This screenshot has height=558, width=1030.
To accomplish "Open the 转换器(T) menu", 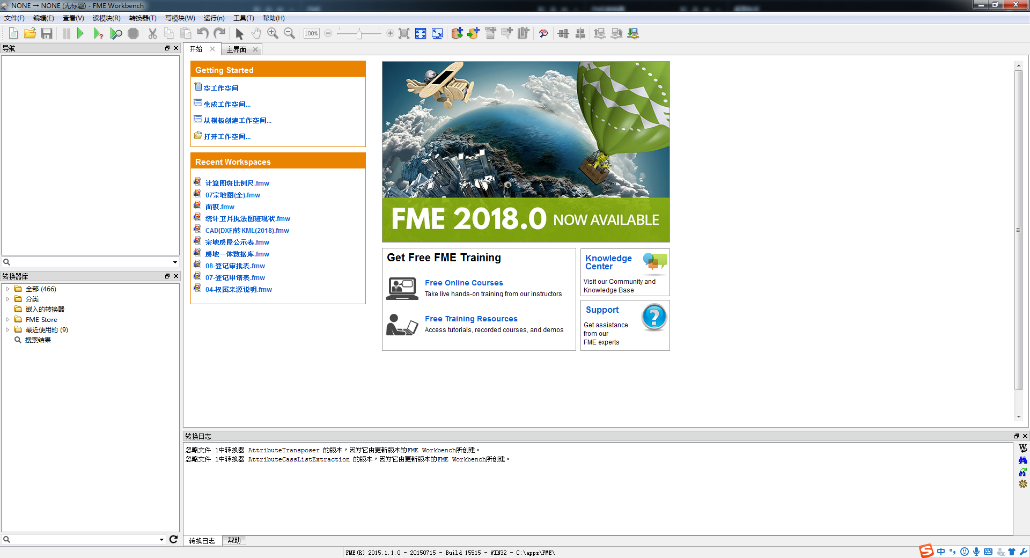I will tap(143, 18).
